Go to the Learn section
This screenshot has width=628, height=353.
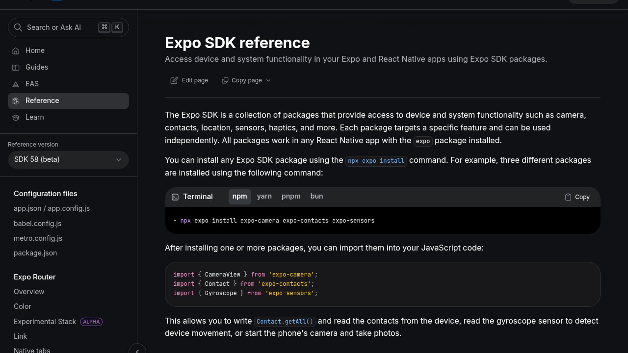point(68,117)
